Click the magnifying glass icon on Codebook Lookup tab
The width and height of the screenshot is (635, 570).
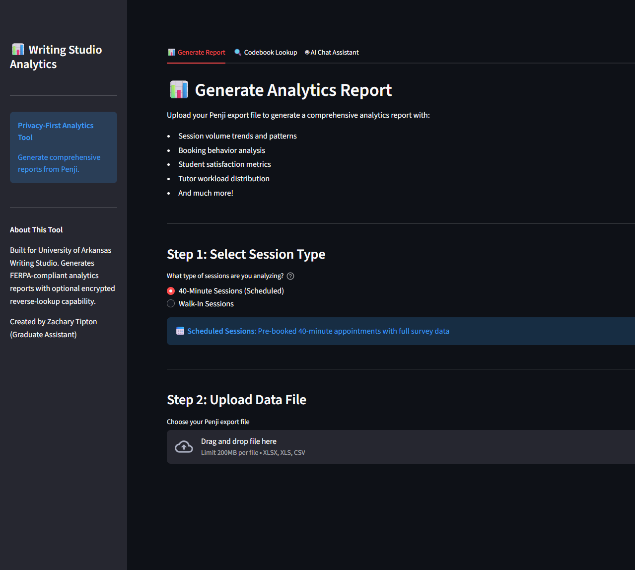pos(238,52)
